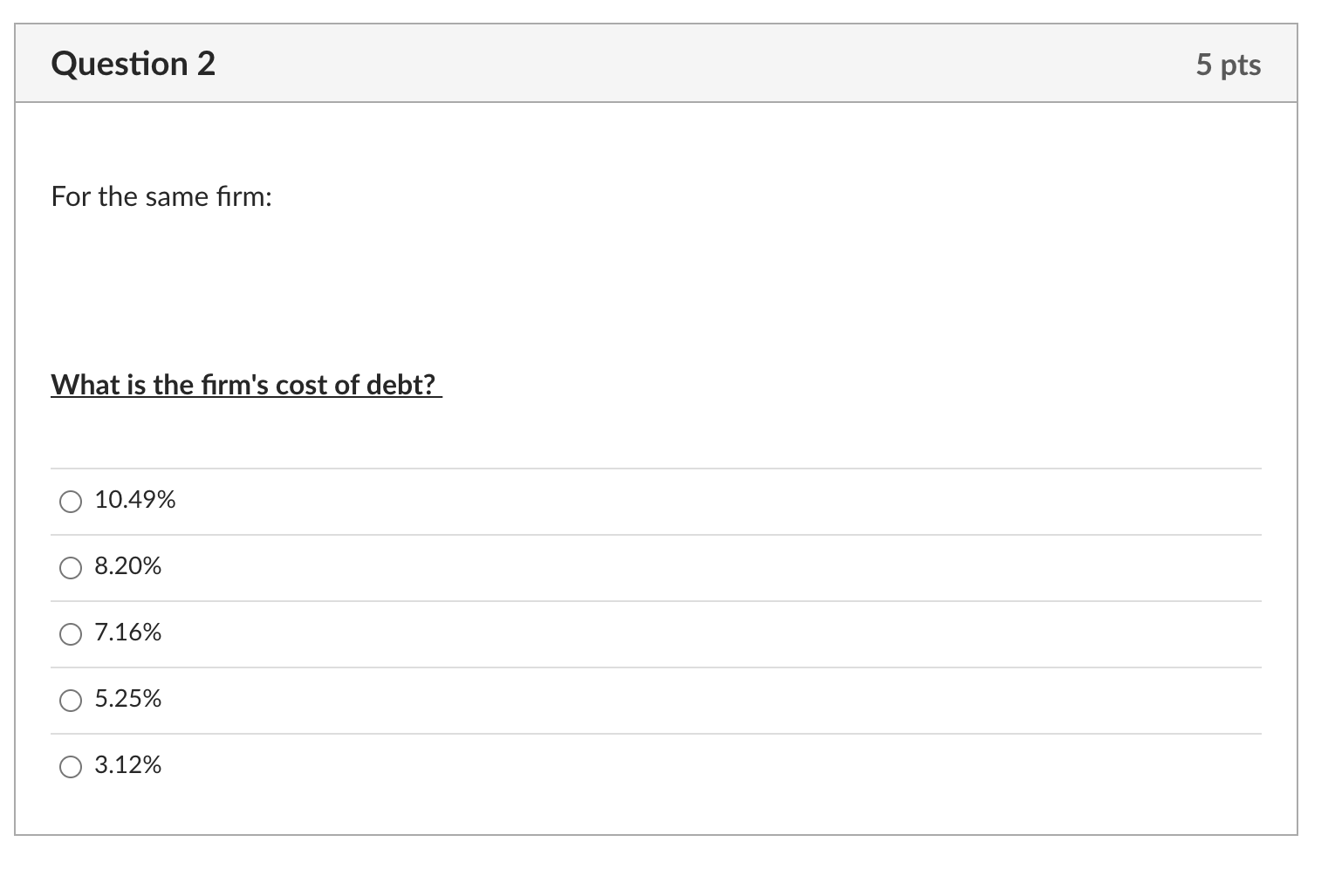Viewport: 1335px width, 876px height.
Task: Click the divider above the 10.49% option
Action: [654, 468]
